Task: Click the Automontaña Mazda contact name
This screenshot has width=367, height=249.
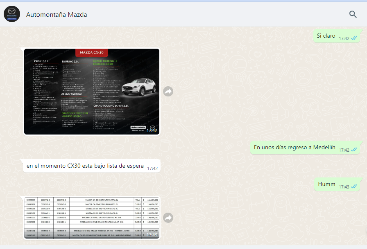Action: click(x=57, y=14)
